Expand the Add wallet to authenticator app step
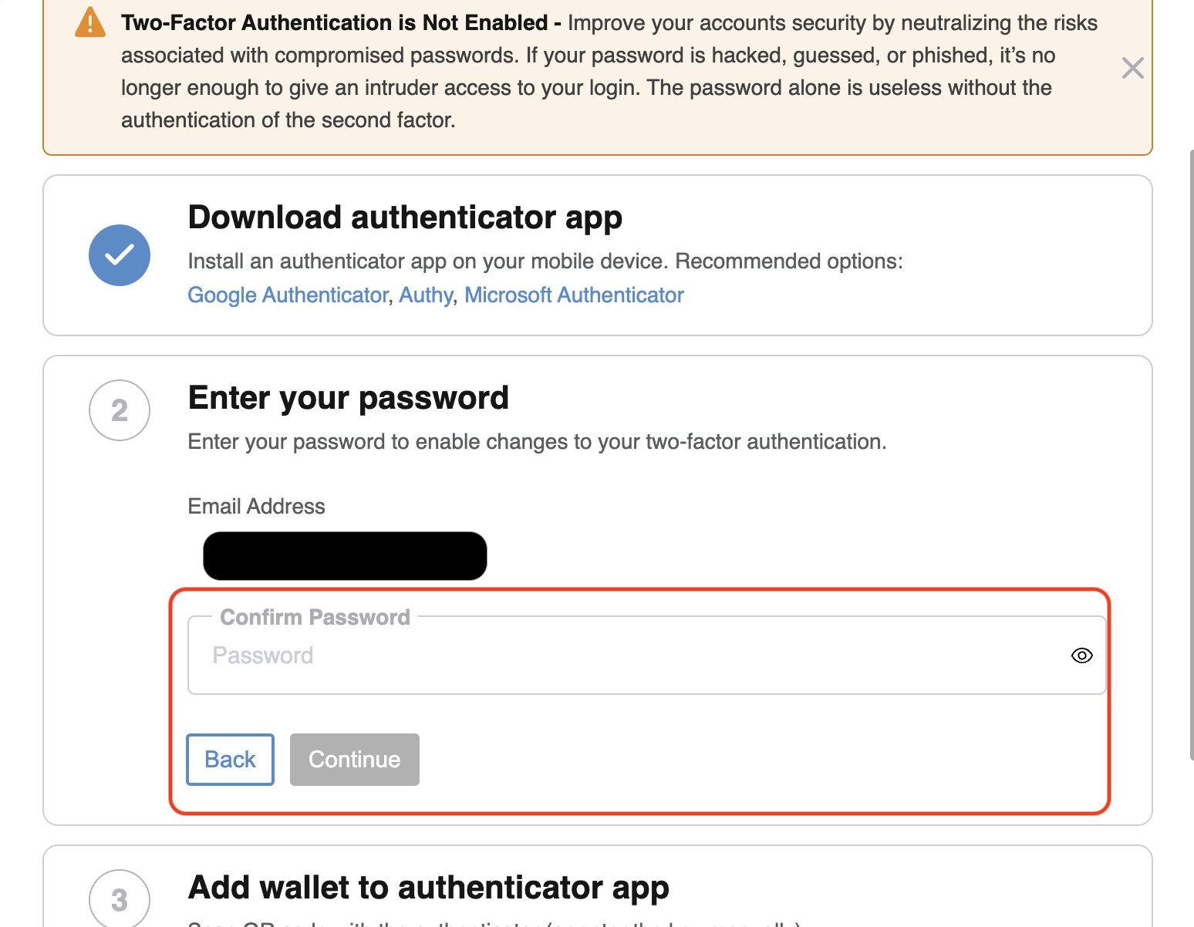This screenshot has height=927, width=1194. [429, 888]
